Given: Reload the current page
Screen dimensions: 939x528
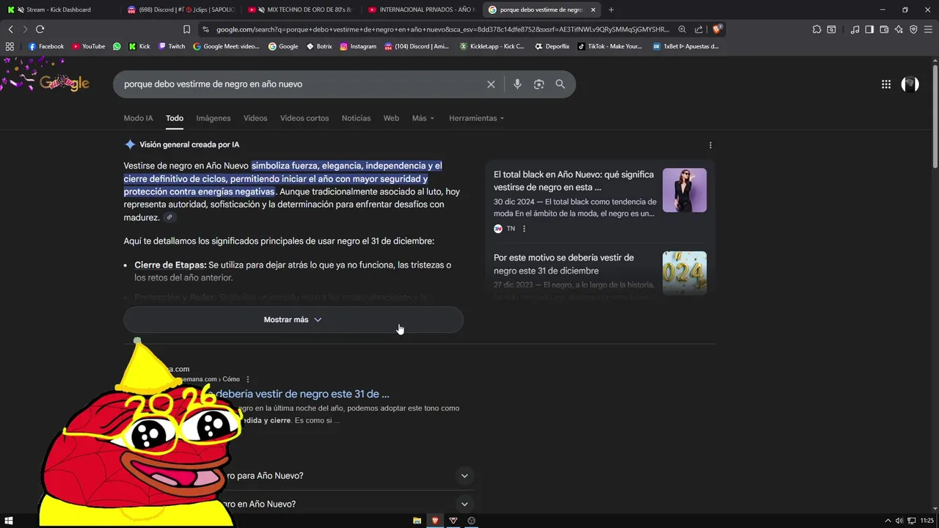Looking at the screenshot, I should tap(40, 29).
